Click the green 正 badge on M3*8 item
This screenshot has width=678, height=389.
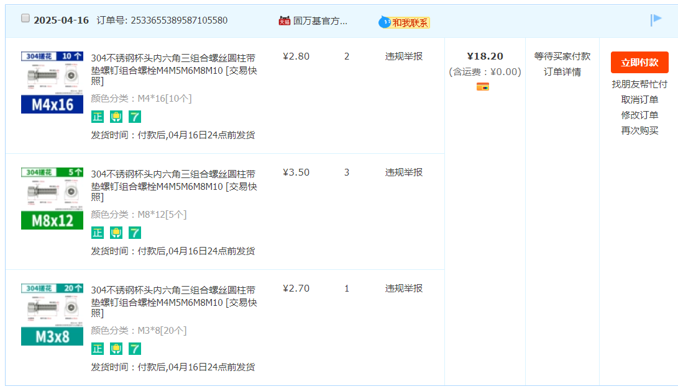[x=98, y=349]
